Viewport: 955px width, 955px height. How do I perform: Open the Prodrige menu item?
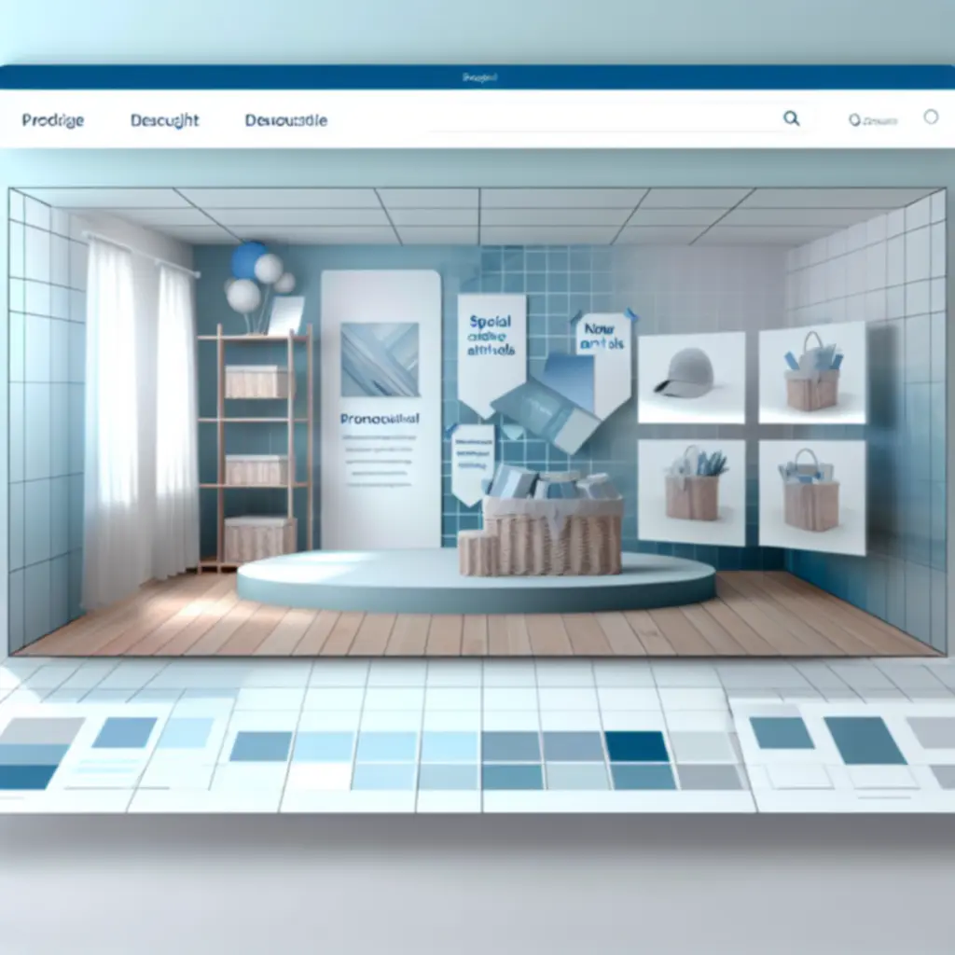pos(52,120)
